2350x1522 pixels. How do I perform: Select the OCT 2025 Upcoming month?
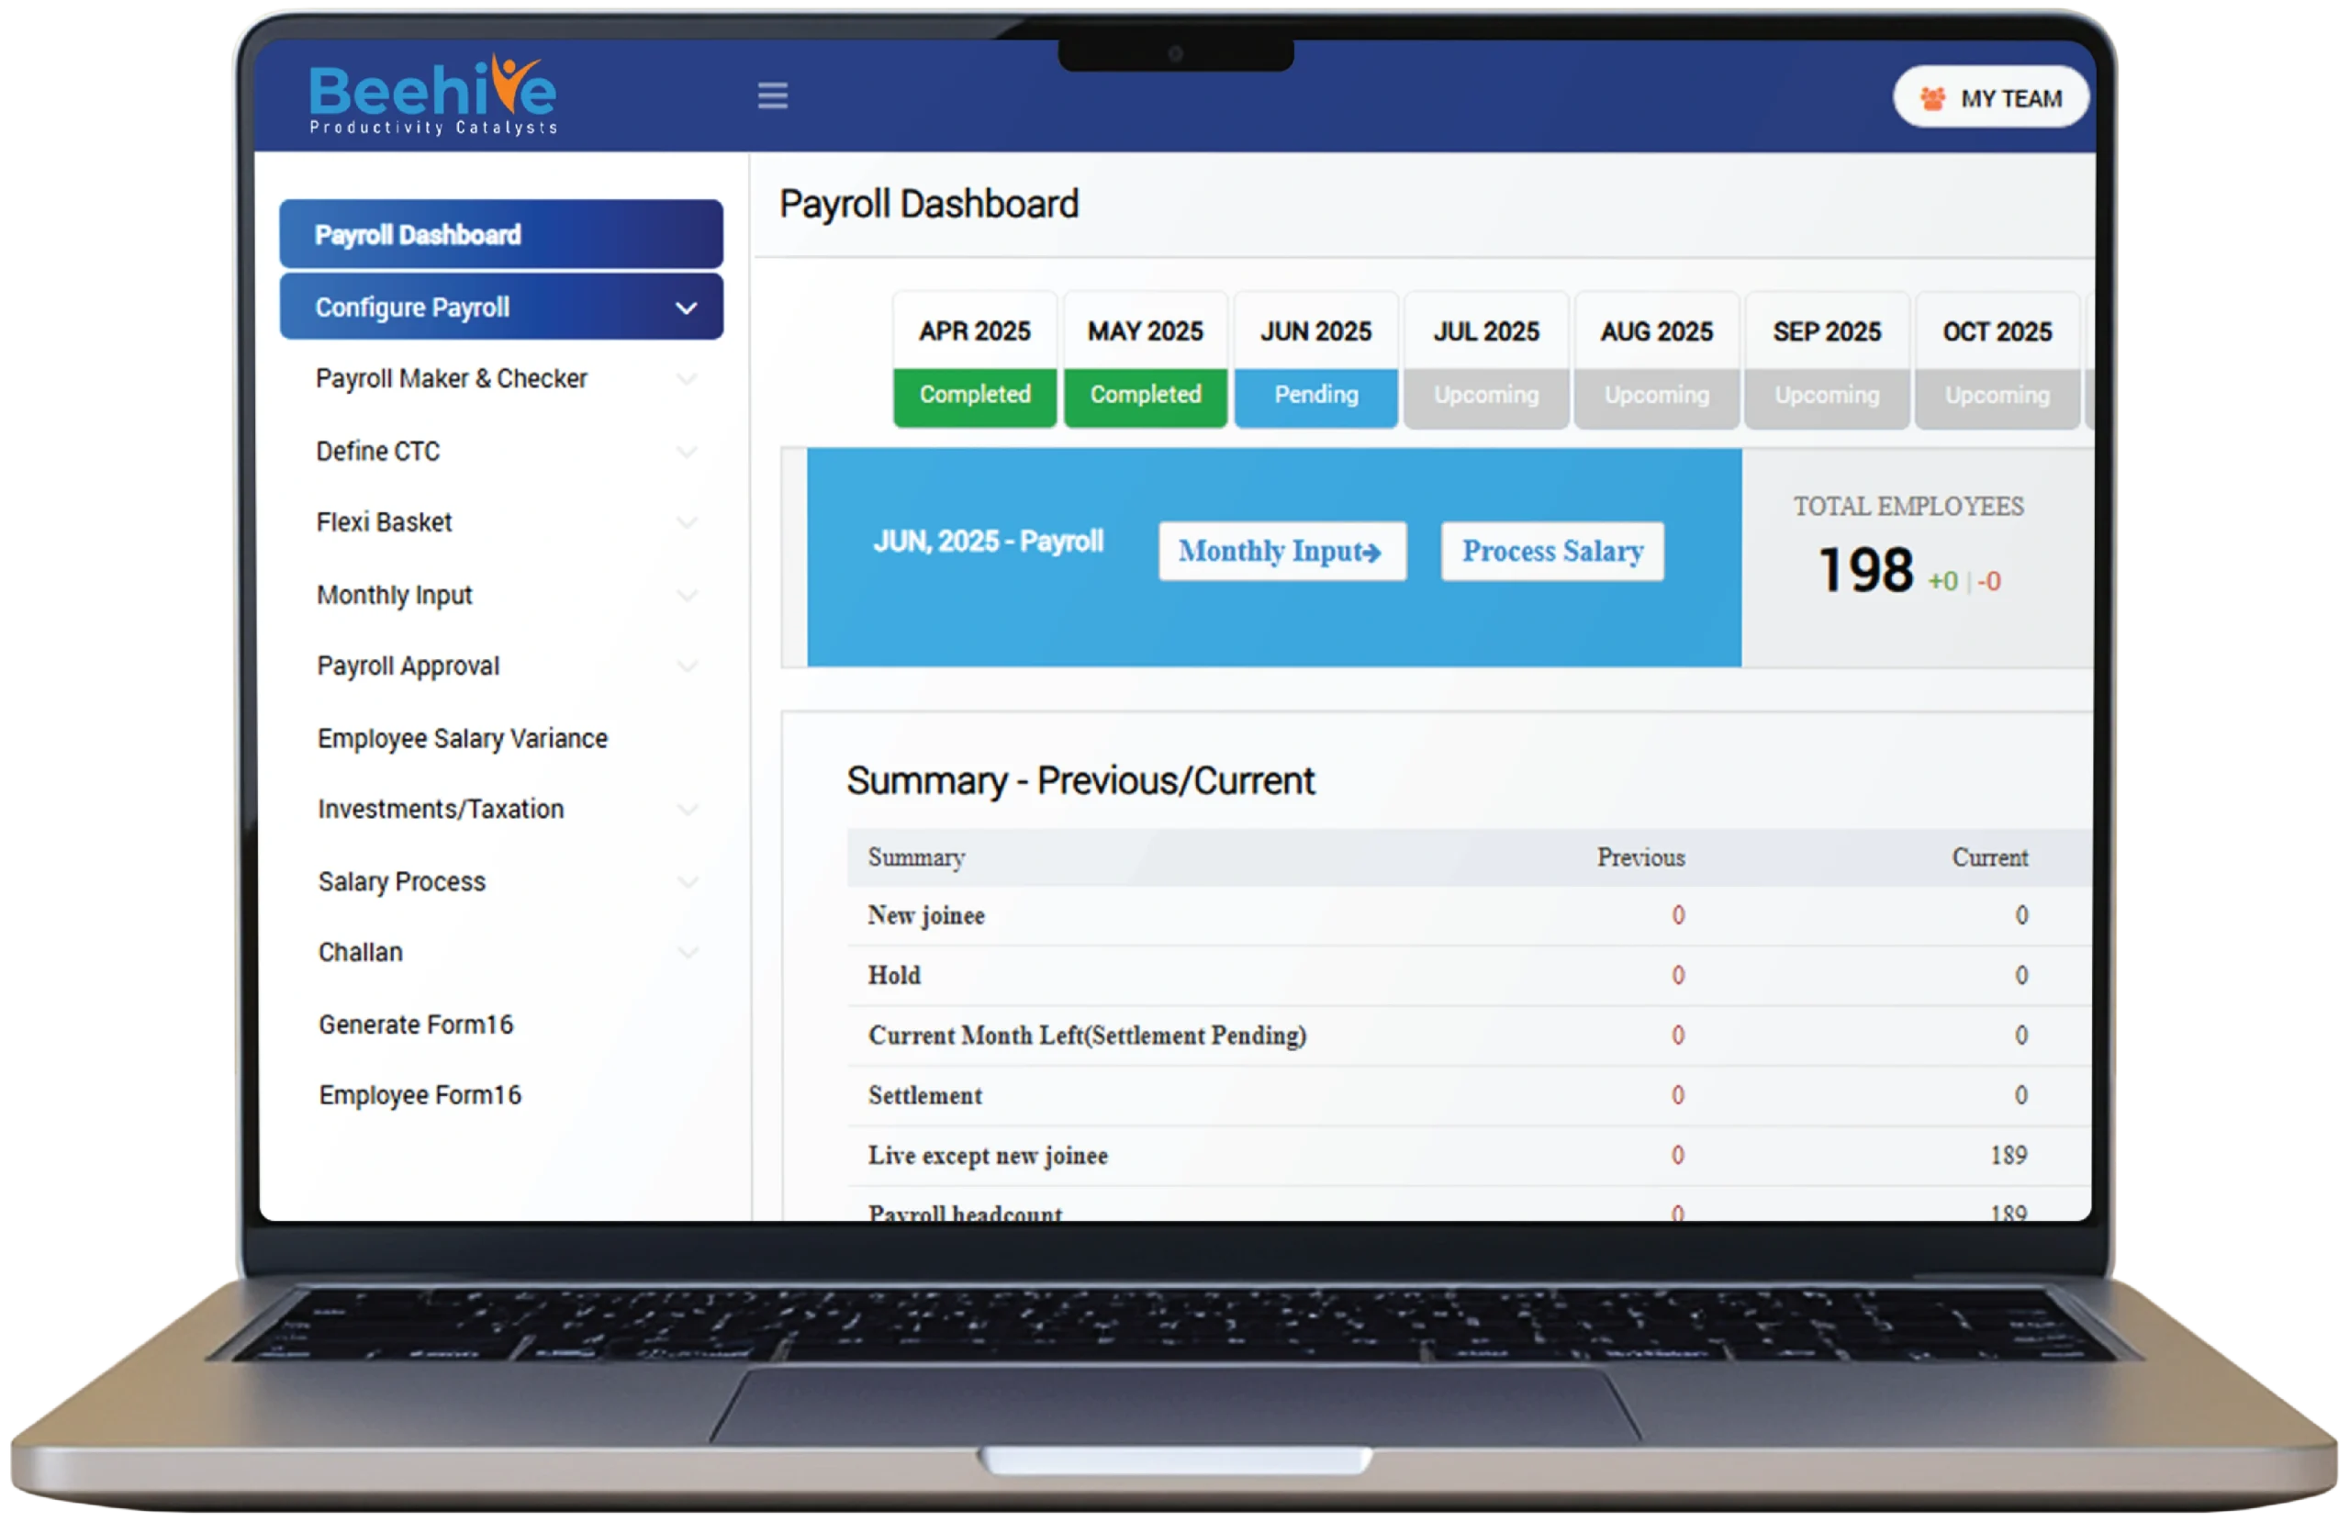click(x=1997, y=362)
